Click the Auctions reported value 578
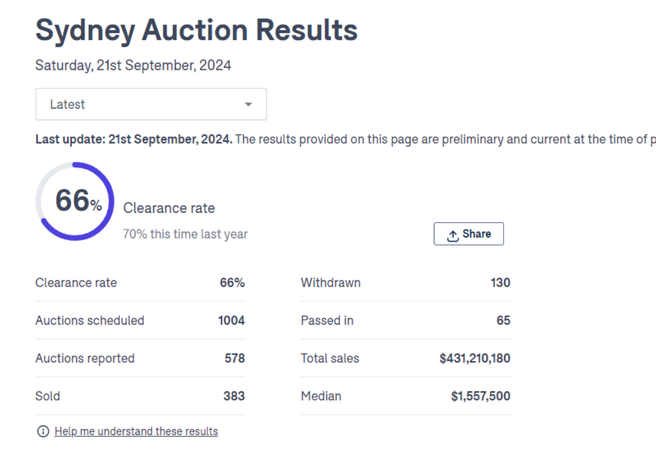Viewport: 656px width, 466px height. coord(235,358)
